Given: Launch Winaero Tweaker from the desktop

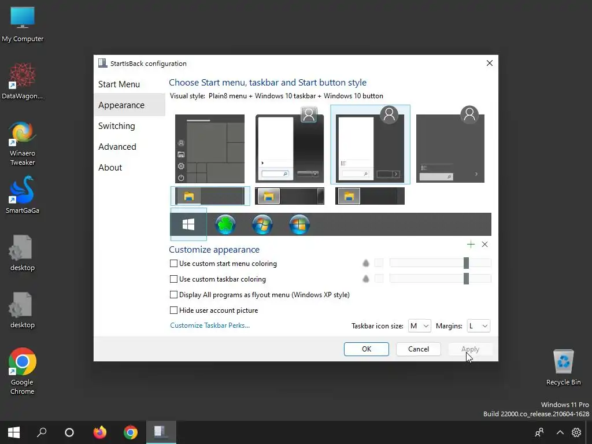Looking at the screenshot, I should [23, 143].
